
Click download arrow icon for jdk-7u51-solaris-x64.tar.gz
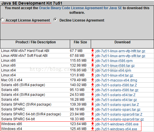[x=92, y=100]
